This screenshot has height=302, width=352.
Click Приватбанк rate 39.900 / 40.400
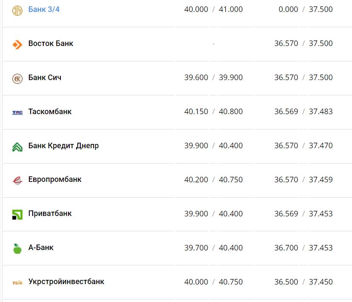click(x=213, y=214)
